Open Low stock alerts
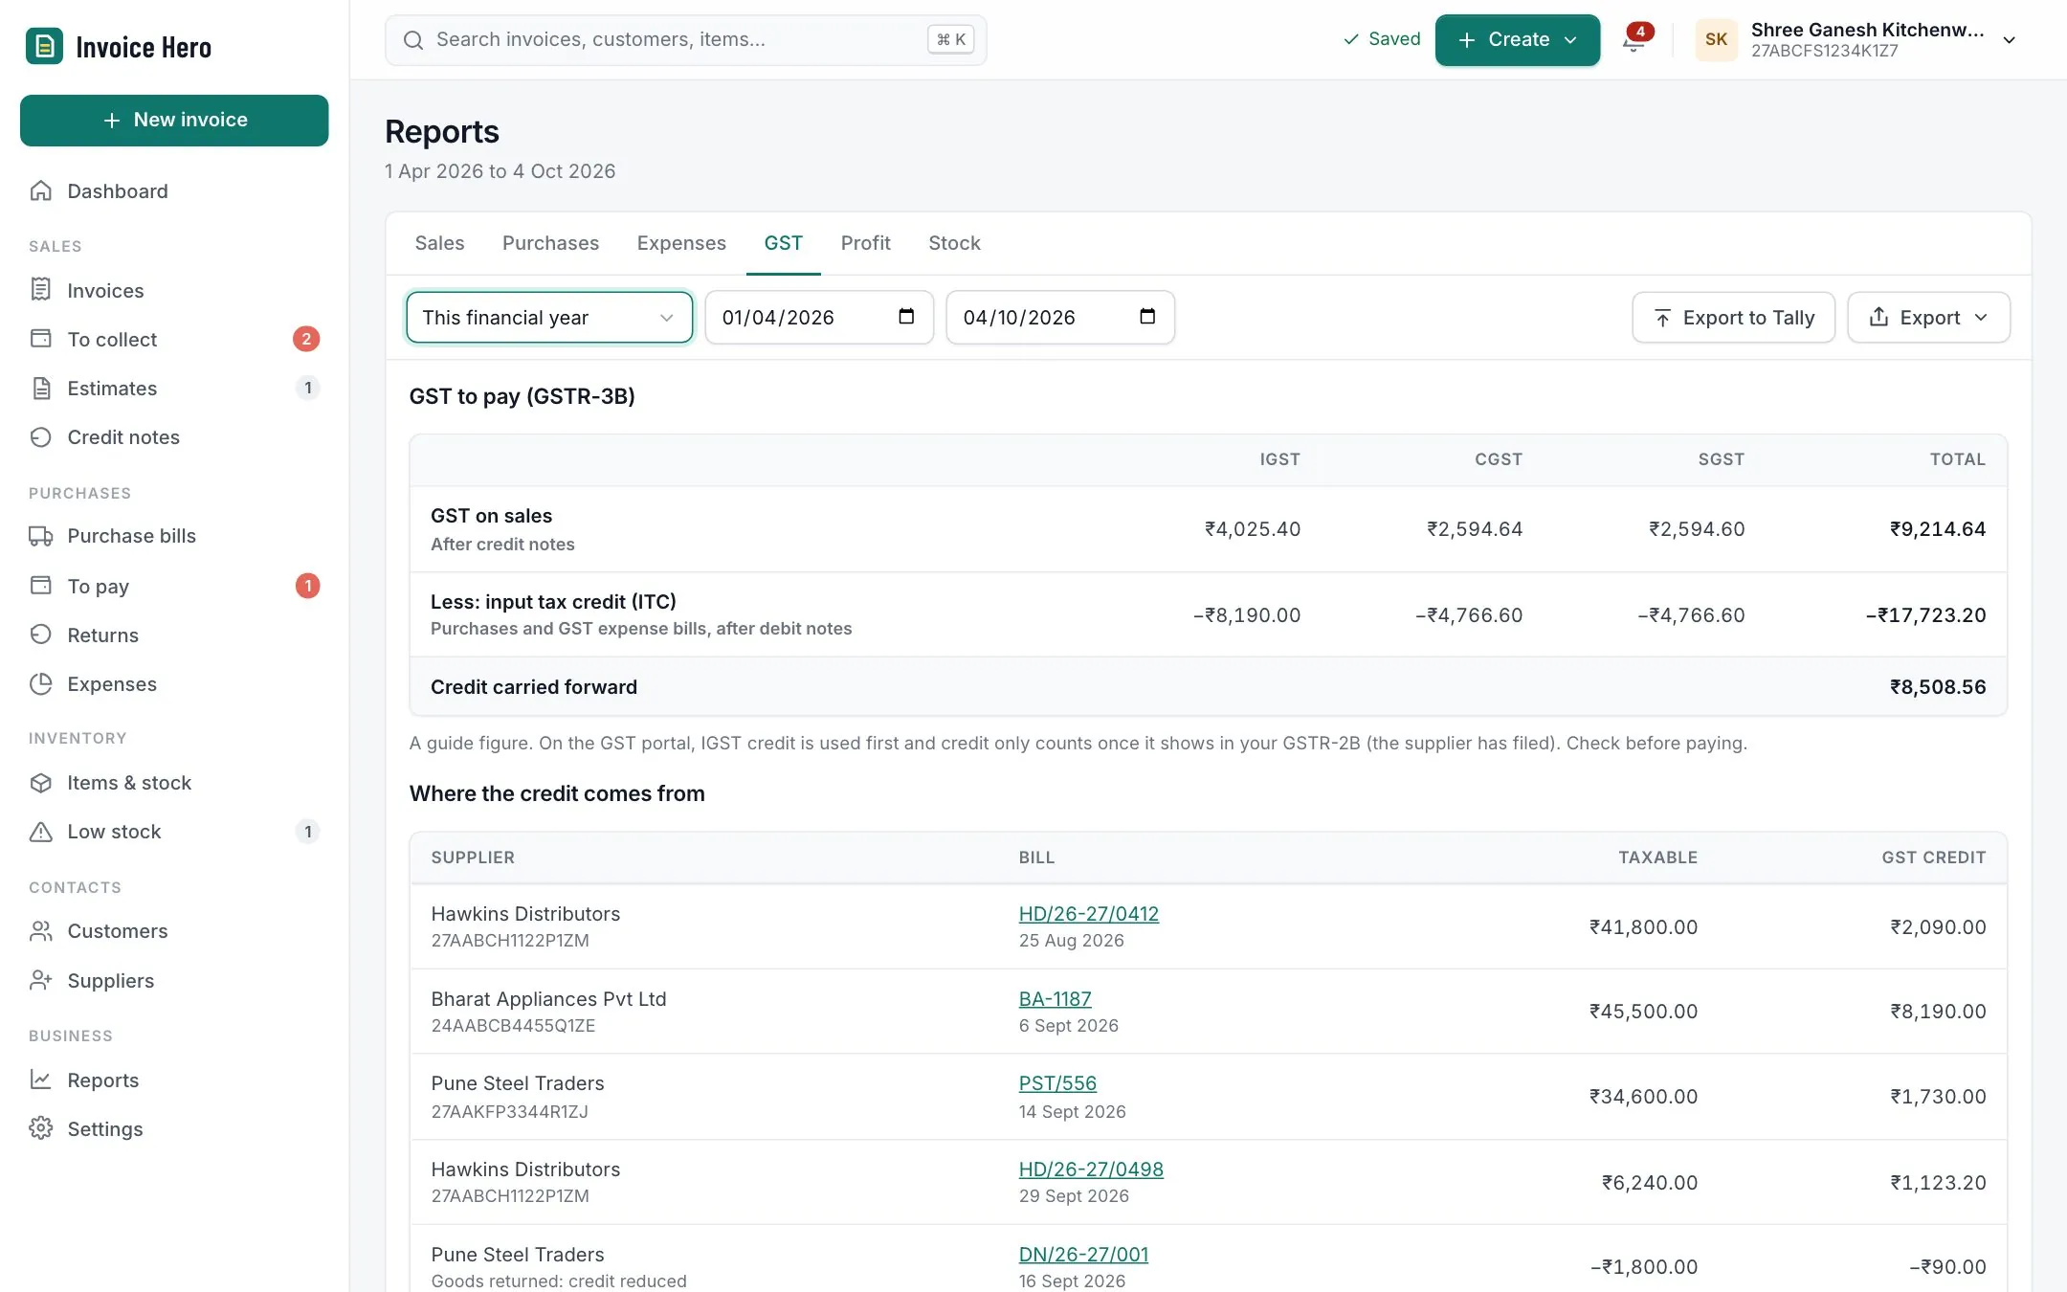The image size is (2067, 1292). pos(174,832)
